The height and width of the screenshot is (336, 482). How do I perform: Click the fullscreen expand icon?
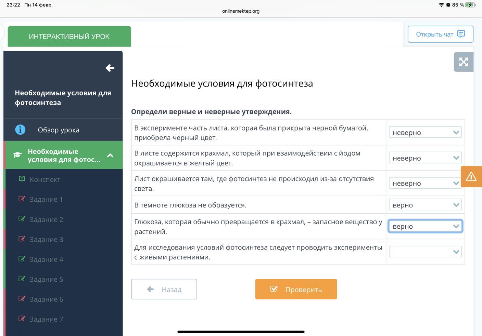pyautogui.click(x=464, y=62)
